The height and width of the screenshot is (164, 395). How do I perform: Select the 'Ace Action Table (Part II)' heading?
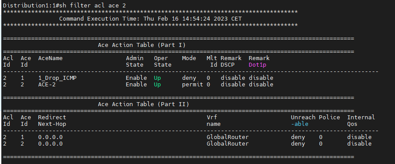[x=144, y=104]
